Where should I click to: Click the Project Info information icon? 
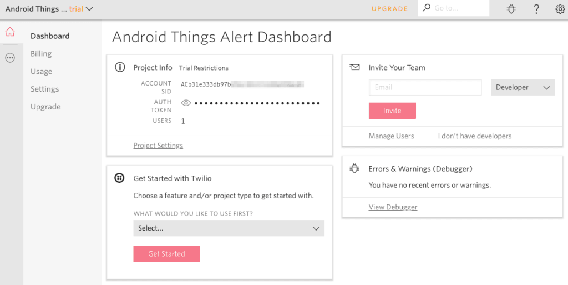(120, 67)
